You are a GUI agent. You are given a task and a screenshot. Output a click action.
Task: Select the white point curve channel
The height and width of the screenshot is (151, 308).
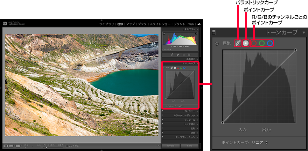click(x=246, y=43)
